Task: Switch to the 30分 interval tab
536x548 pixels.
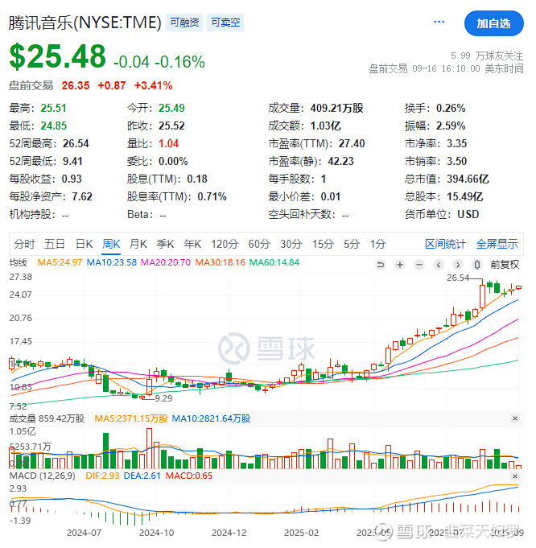Action: point(291,244)
